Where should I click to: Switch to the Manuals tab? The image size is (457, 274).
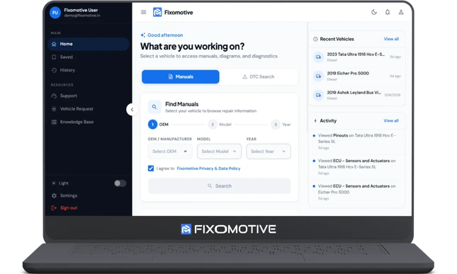pyautogui.click(x=181, y=76)
